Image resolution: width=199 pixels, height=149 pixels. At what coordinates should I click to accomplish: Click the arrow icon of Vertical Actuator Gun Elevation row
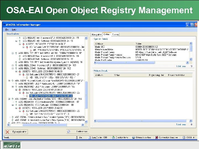click(12, 117)
